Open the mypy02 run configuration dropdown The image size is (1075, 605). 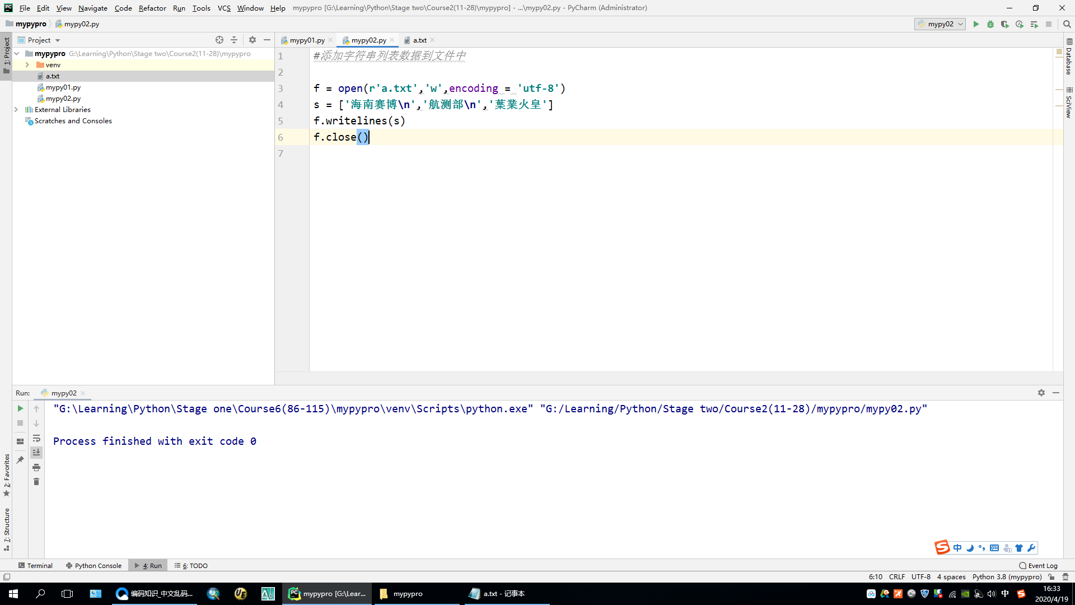pos(941,24)
